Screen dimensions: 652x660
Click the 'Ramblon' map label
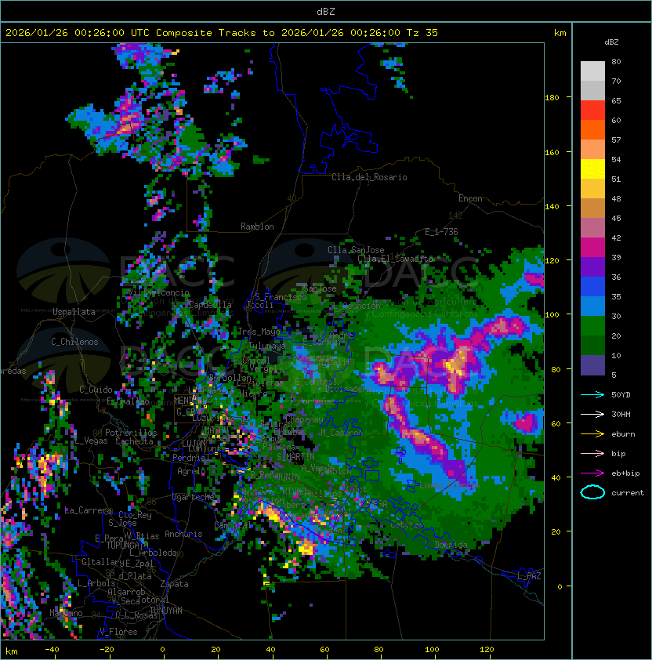pyautogui.click(x=257, y=227)
